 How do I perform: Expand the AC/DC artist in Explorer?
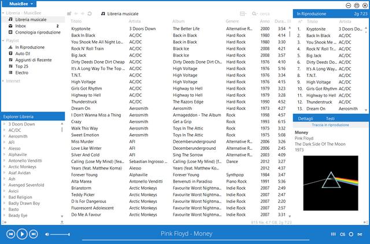tap(4, 130)
